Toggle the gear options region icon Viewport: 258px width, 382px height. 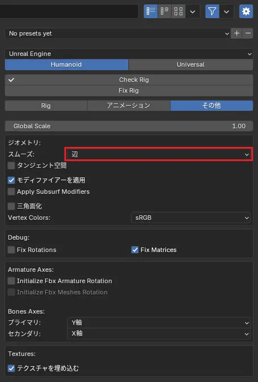coord(246,11)
